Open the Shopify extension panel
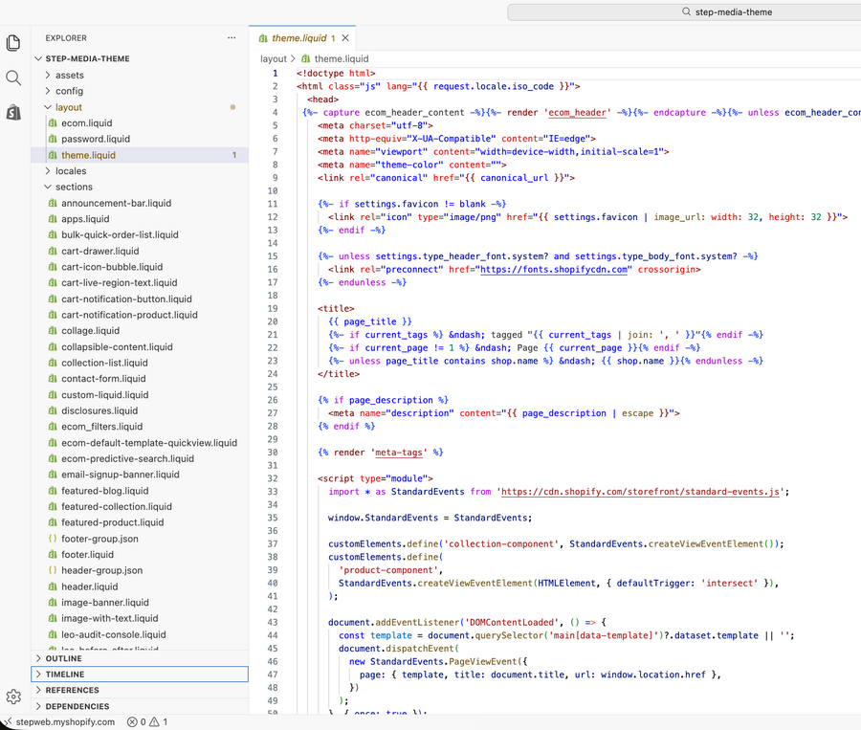This screenshot has width=861, height=730. coord(13,113)
